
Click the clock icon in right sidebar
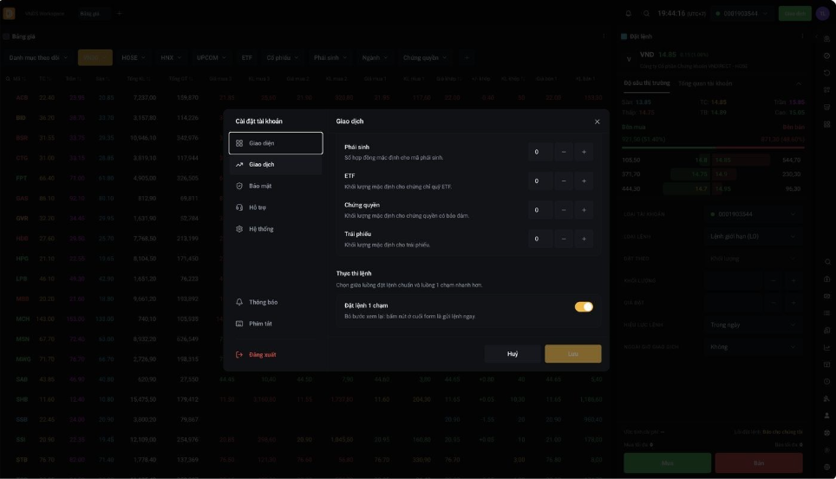tap(827, 382)
